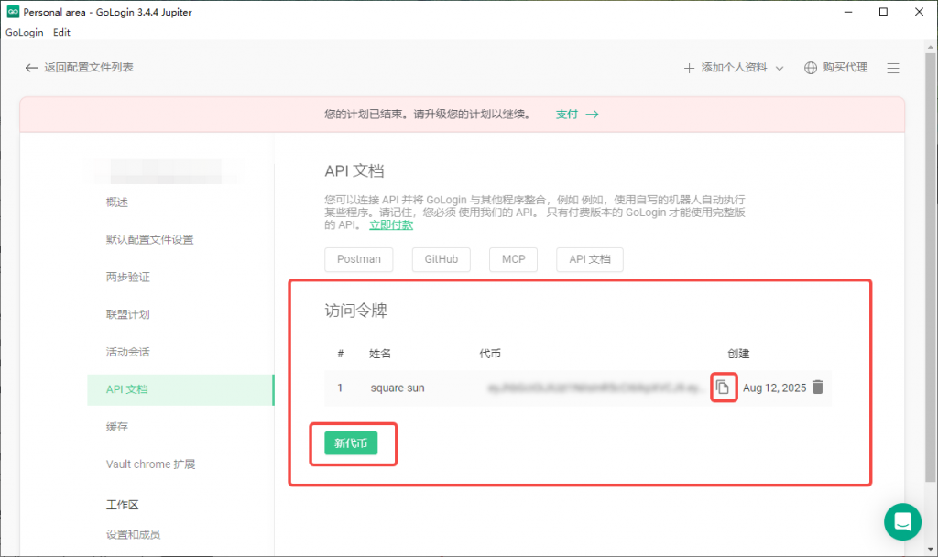Click the globe icon for buying proxies

coord(811,68)
